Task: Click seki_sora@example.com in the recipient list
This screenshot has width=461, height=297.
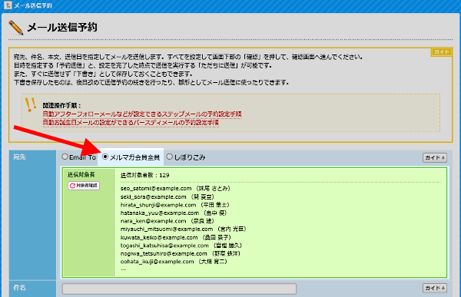Action: click(153, 196)
